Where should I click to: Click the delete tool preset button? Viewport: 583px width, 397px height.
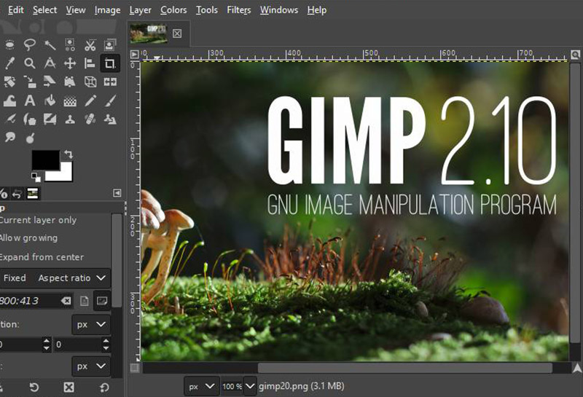pyautogui.click(x=69, y=388)
